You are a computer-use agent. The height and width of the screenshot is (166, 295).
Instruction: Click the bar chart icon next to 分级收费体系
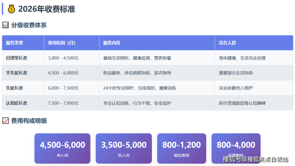point(6,25)
